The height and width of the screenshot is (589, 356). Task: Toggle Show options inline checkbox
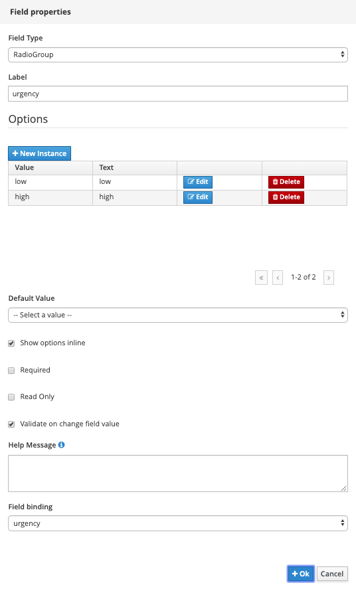12,343
